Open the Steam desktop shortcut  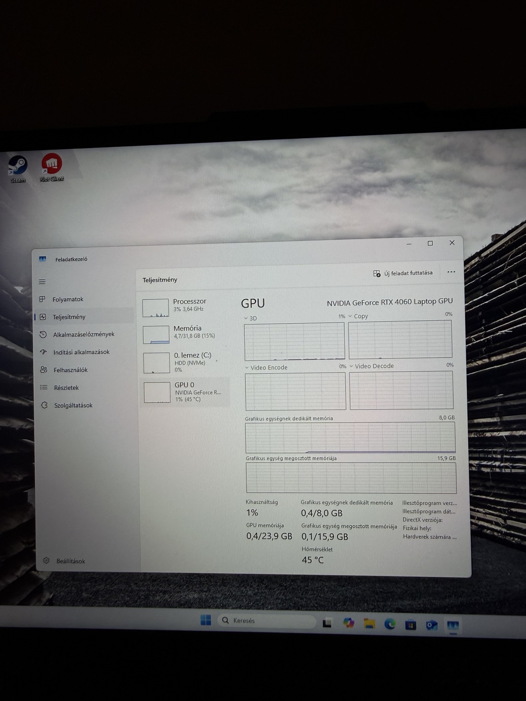click(x=18, y=169)
